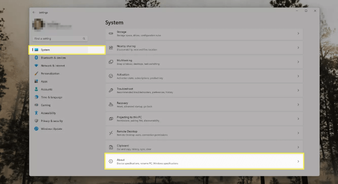
Task: Go back using the Settings back arrow
Action: [34, 12]
